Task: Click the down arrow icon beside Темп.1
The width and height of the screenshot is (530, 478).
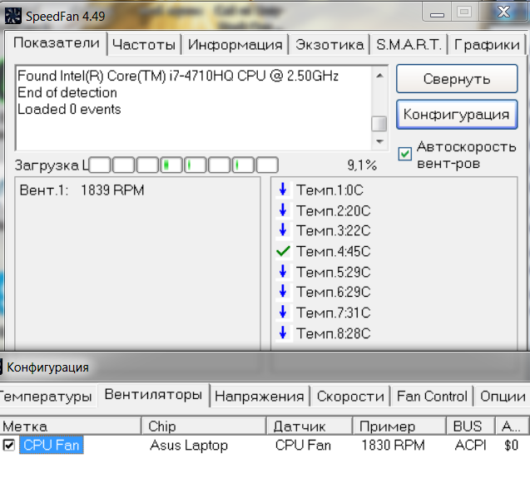Action: pos(283,190)
